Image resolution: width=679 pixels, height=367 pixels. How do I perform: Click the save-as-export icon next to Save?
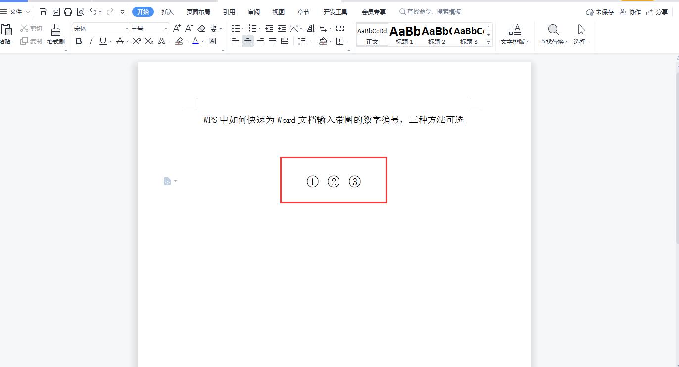pyautogui.click(x=56, y=12)
